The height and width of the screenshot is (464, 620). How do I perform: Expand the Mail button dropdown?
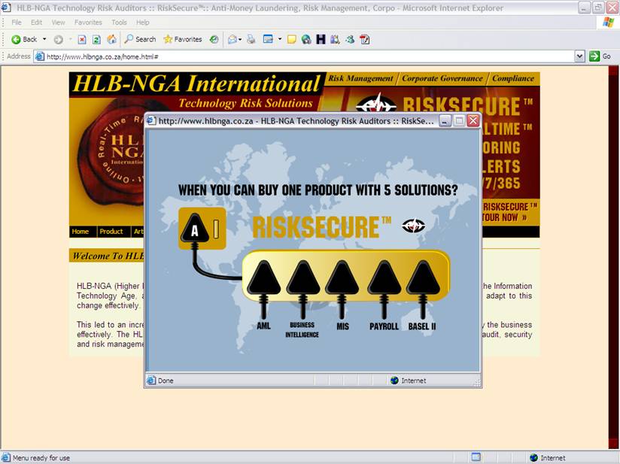(240, 39)
